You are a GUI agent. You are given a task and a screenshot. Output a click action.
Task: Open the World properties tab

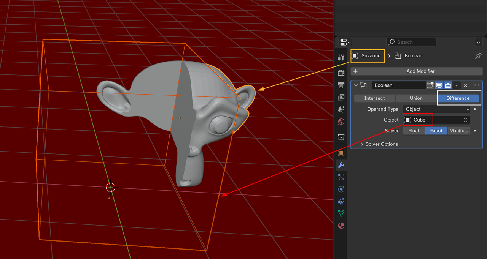pyautogui.click(x=341, y=122)
